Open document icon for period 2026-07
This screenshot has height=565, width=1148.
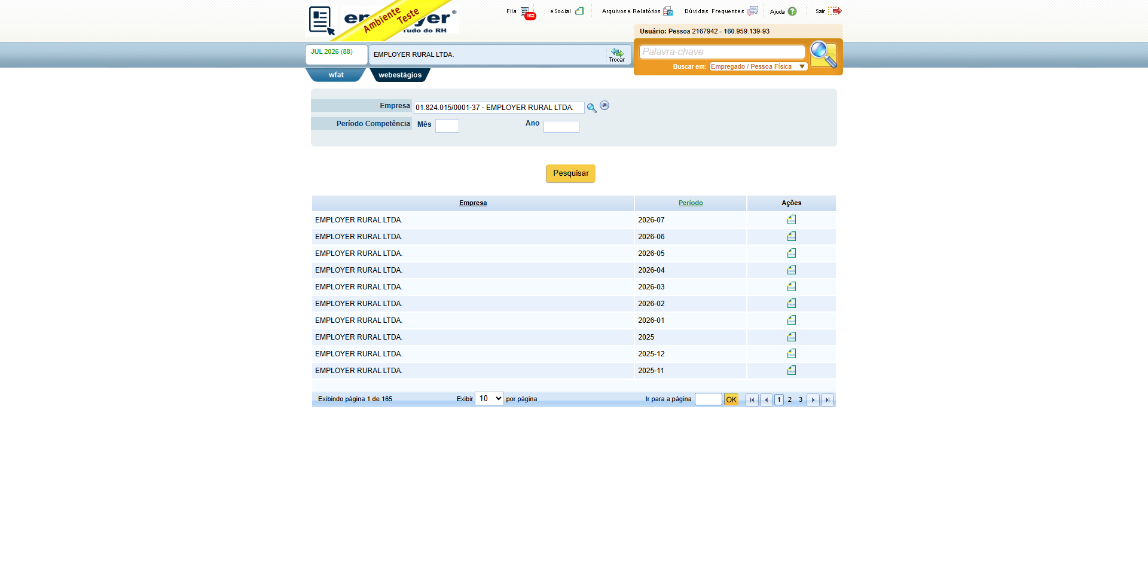[792, 219]
